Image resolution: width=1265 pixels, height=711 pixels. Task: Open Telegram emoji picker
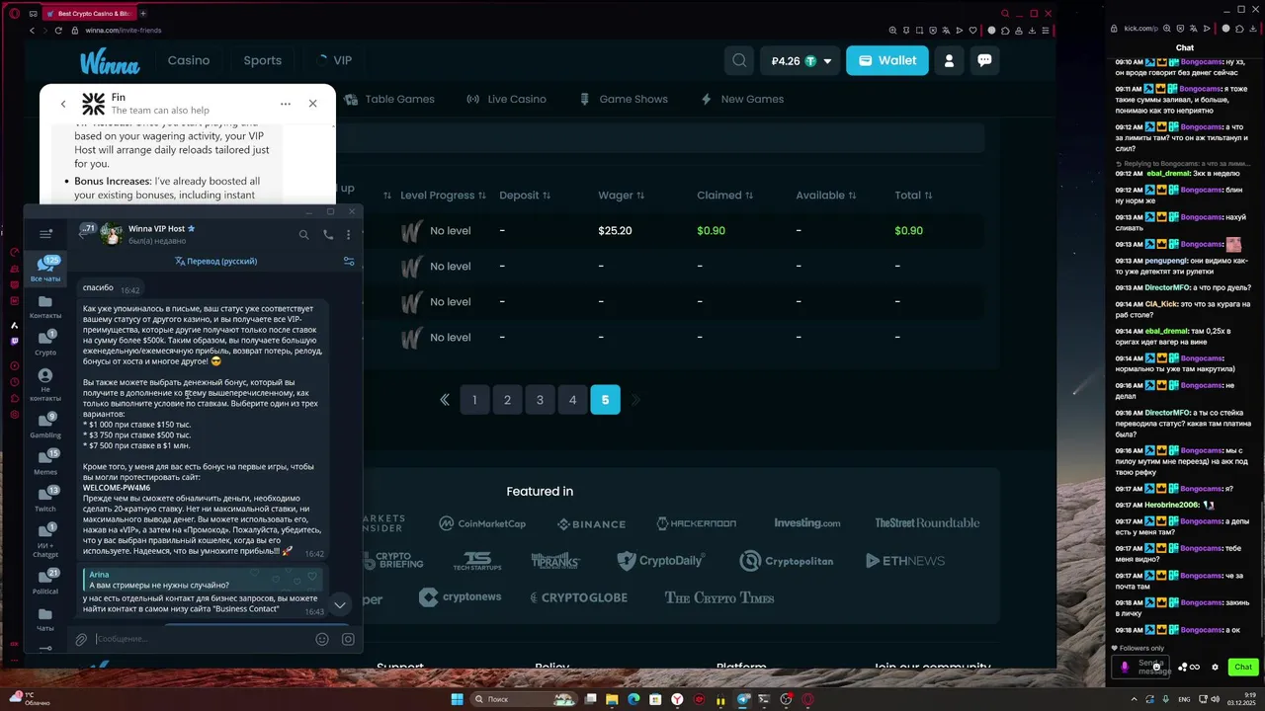pos(321,639)
